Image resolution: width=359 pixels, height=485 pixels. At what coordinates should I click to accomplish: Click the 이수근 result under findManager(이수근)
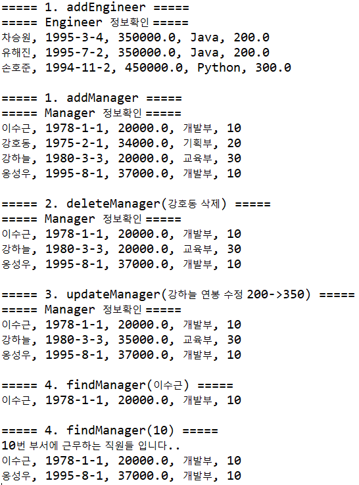pos(122,400)
